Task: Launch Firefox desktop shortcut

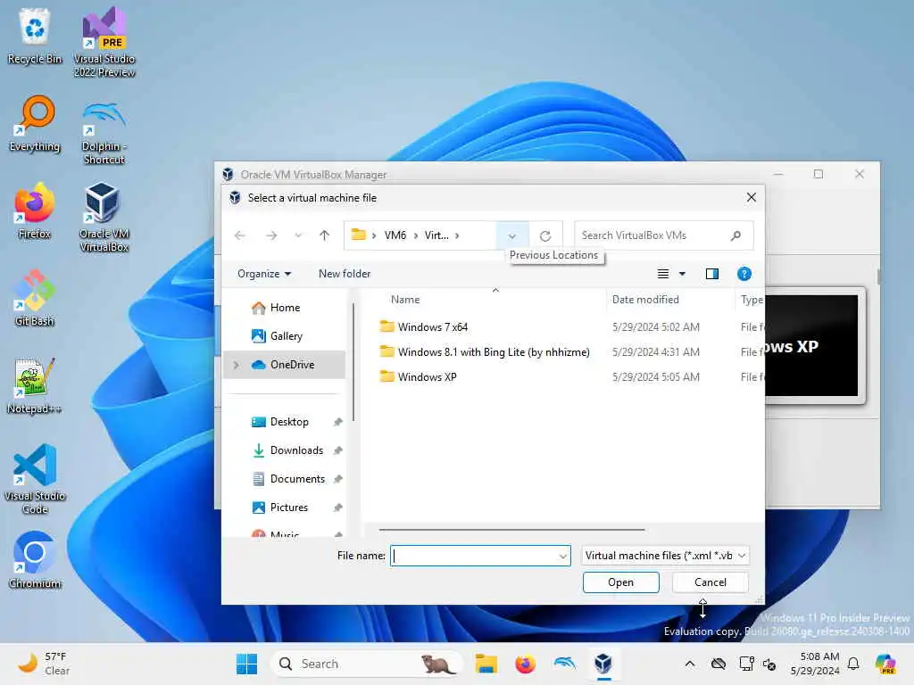Action: [35, 210]
